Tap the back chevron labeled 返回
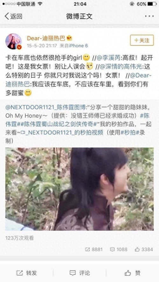The height and width of the screenshot is (282, 159). click(13, 17)
